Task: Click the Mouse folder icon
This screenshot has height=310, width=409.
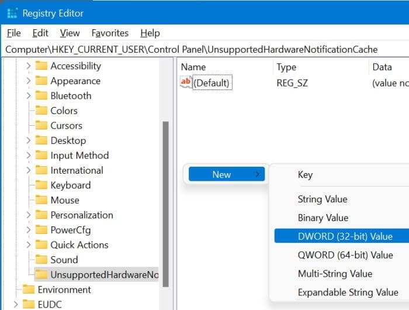Action: (41, 200)
